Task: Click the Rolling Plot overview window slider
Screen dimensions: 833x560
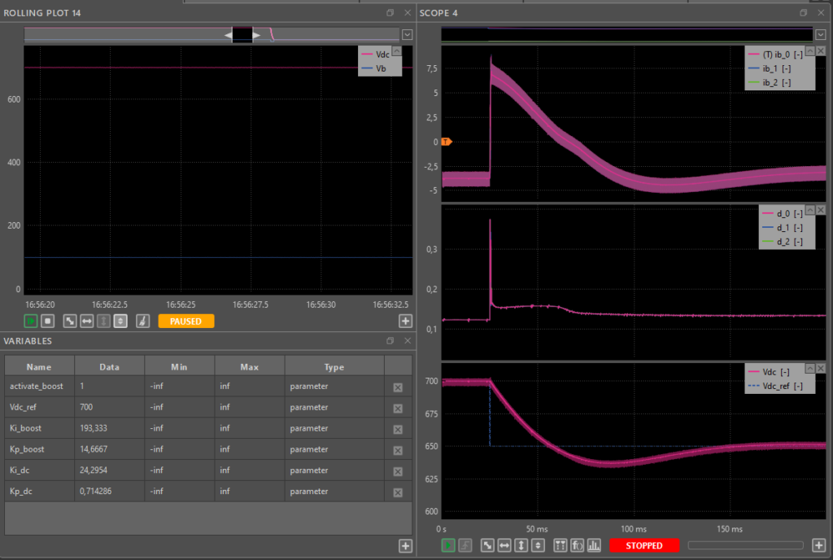Action: (243, 34)
